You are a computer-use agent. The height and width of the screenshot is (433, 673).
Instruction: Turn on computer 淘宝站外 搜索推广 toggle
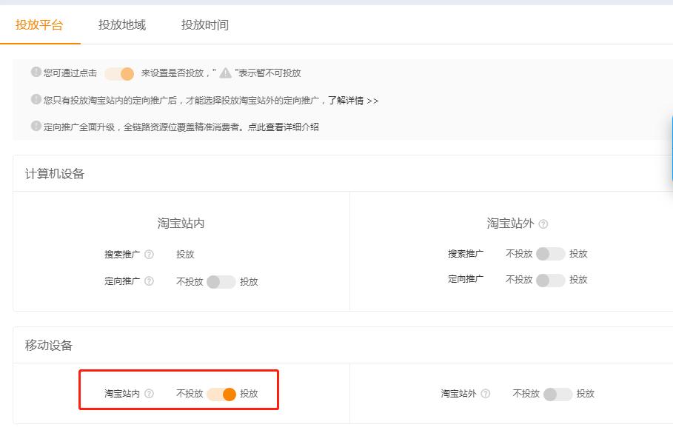(550, 254)
